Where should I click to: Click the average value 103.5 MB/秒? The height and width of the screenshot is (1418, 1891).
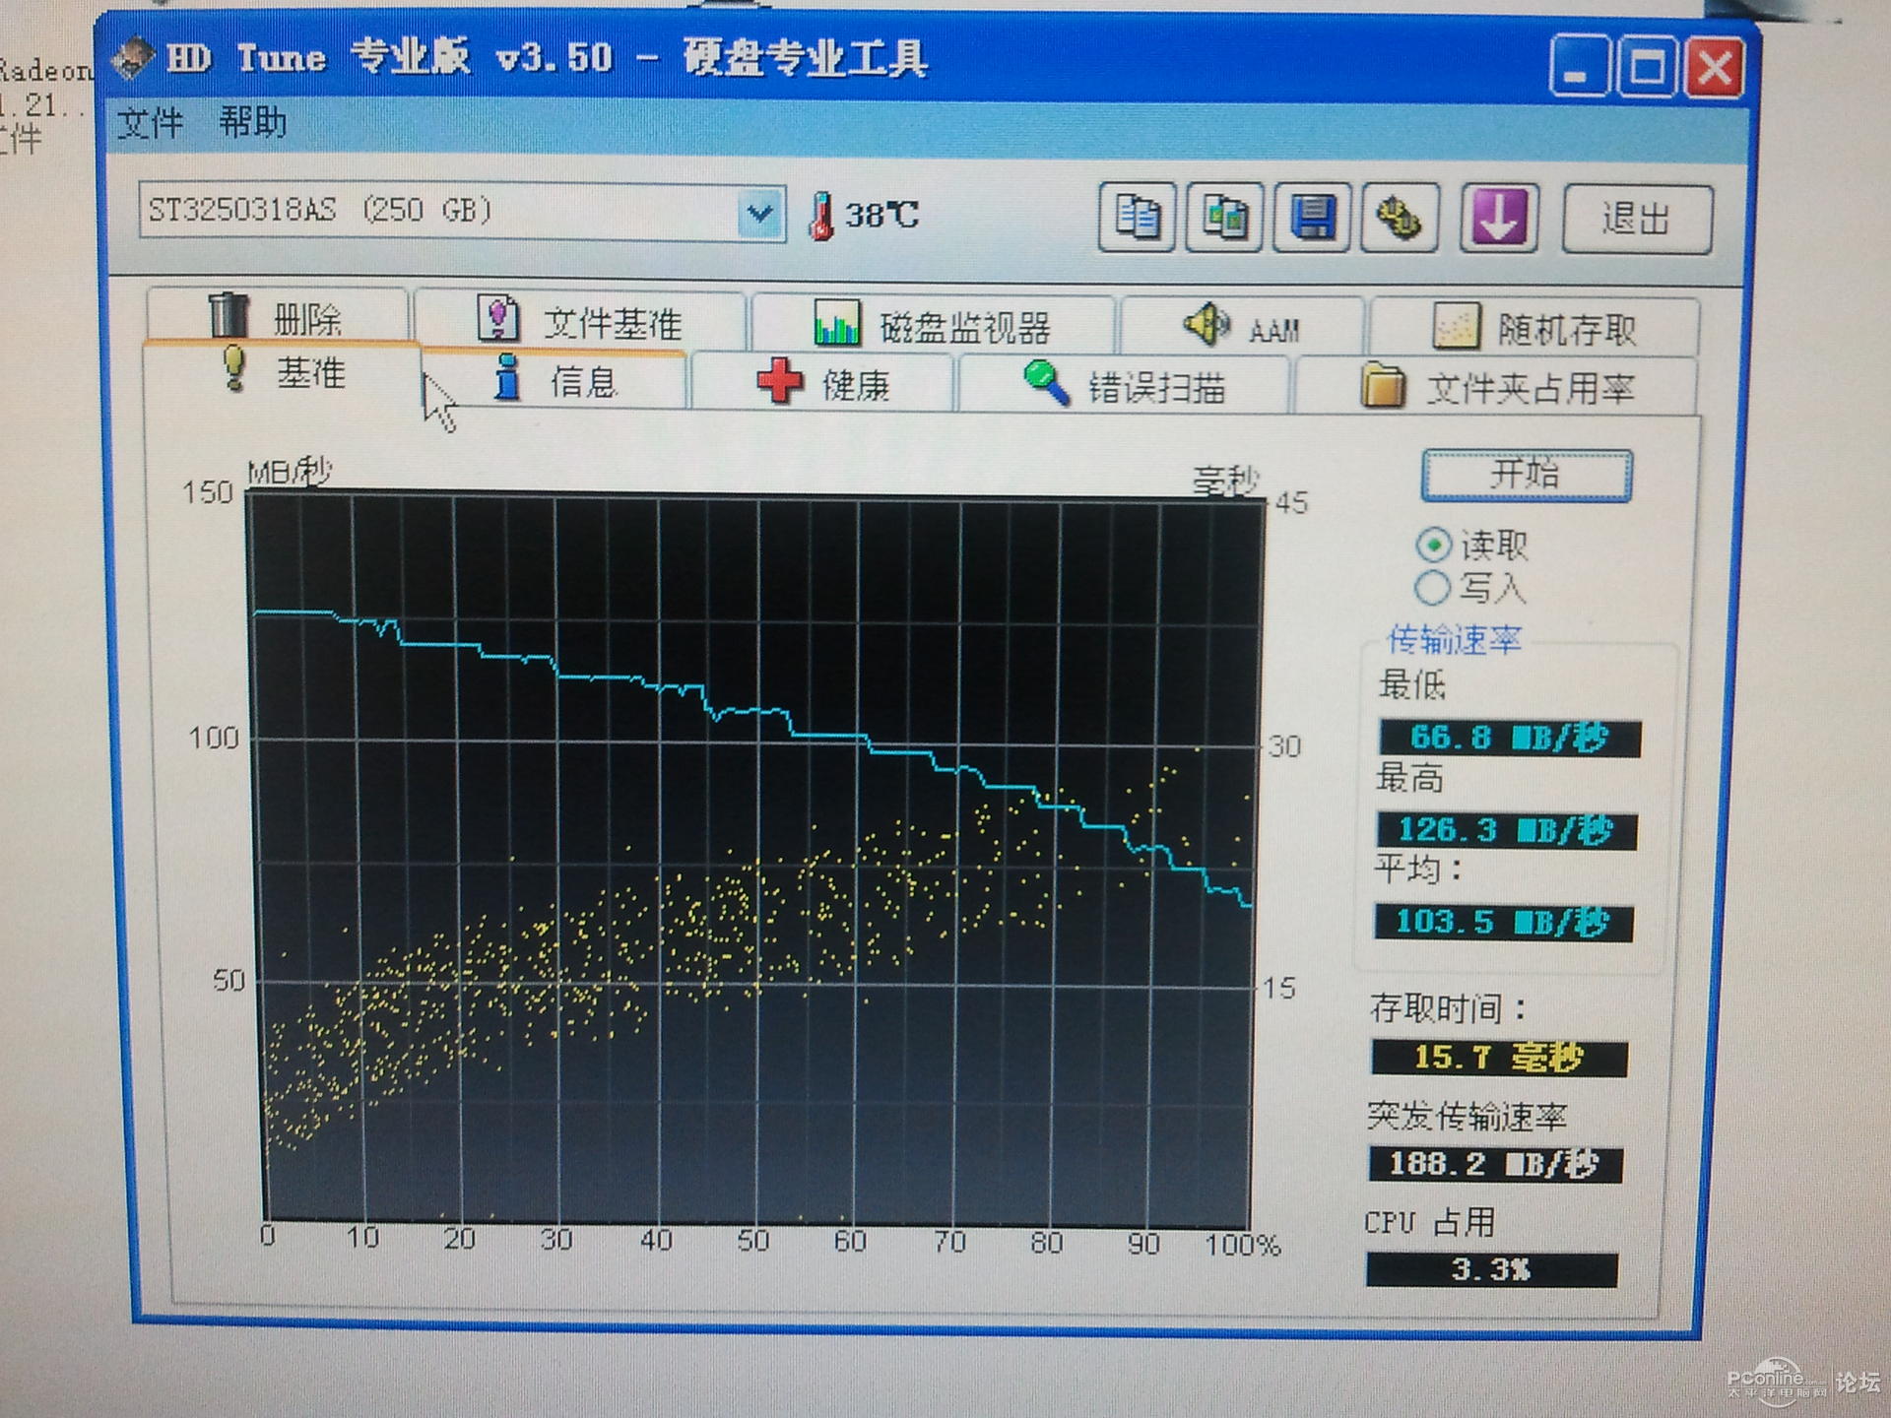click(1504, 923)
